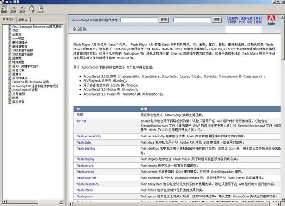Click contents panel horizontal scrollbar right arrow

61,201
